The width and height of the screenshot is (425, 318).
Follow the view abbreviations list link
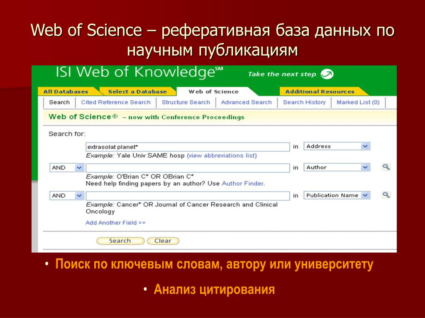[222, 156]
